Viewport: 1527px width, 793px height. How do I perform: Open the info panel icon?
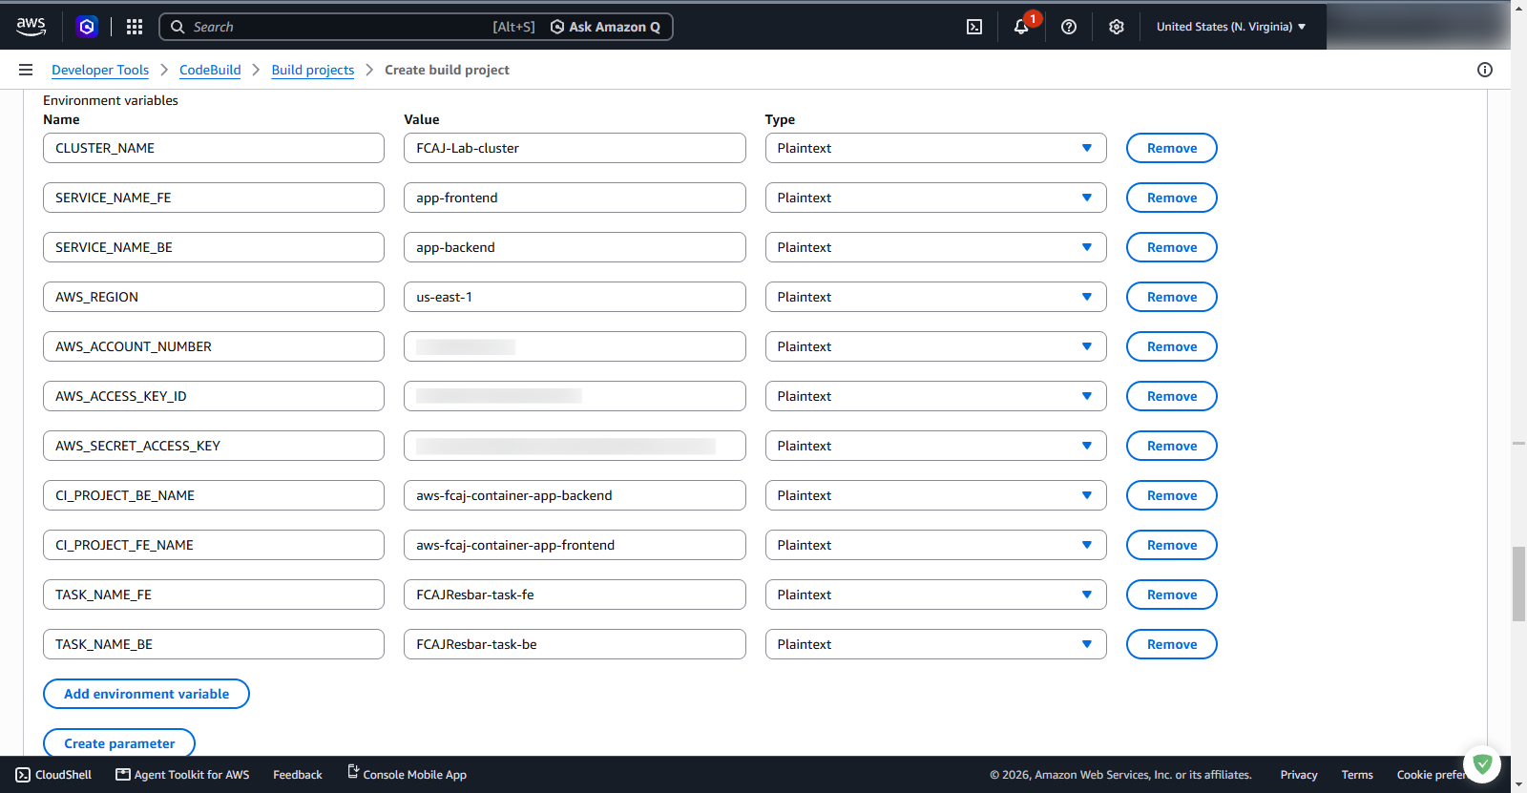(1485, 70)
